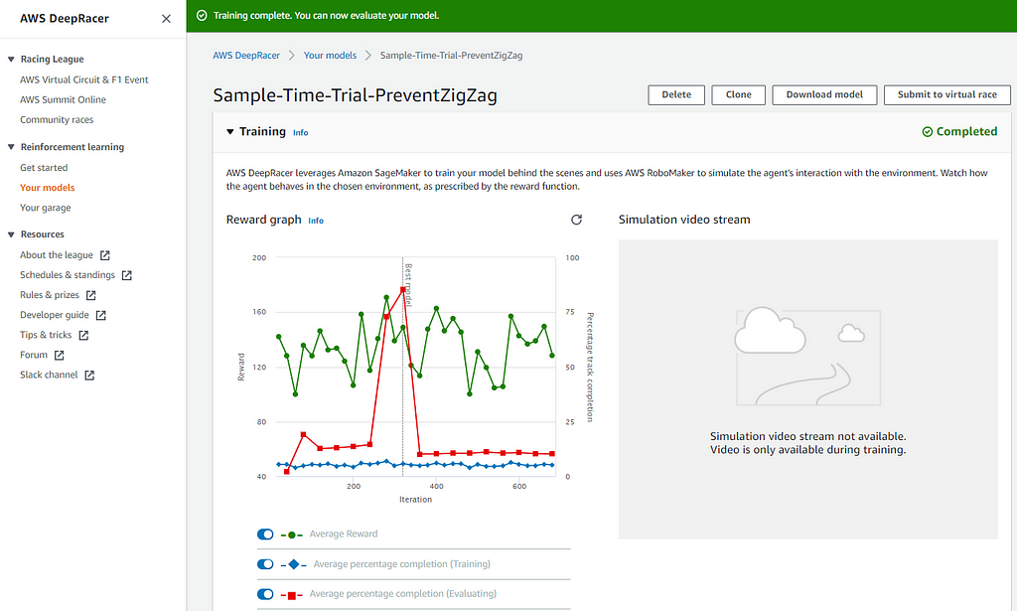Open Rules & prizes link
Image resolution: width=1017 pixels, height=611 pixels.
click(50, 295)
